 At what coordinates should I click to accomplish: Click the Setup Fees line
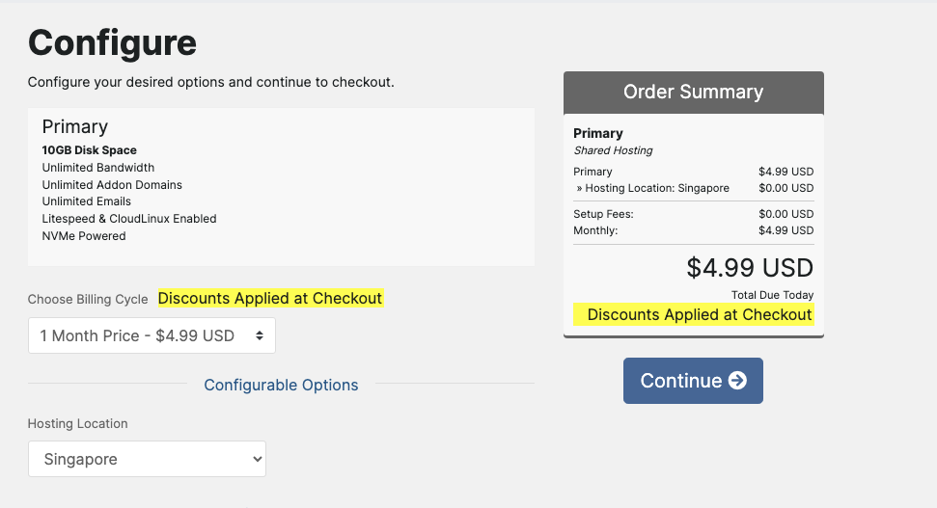coord(603,214)
